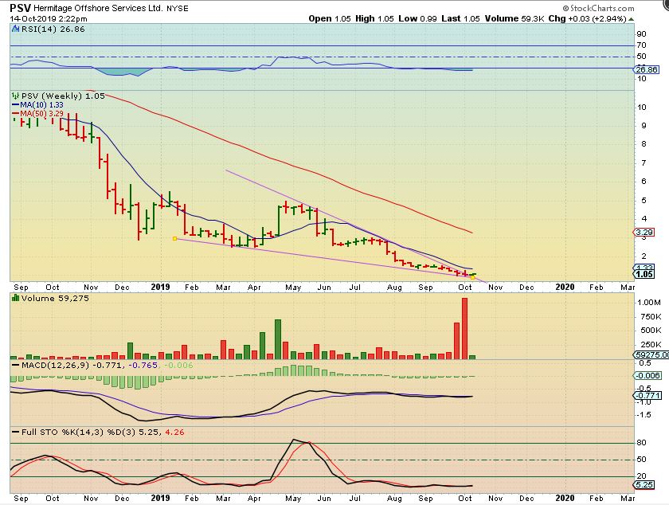
Task: Click the black Full STO legend line marker
Action: point(16,432)
